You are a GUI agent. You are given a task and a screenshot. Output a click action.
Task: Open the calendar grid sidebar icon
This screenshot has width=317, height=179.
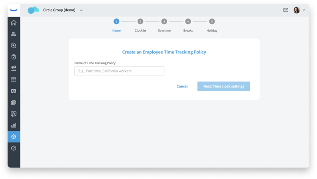tap(14, 80)
